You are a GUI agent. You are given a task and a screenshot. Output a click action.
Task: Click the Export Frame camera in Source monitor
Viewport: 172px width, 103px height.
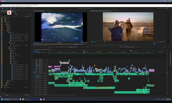click(x=74, y=47)
